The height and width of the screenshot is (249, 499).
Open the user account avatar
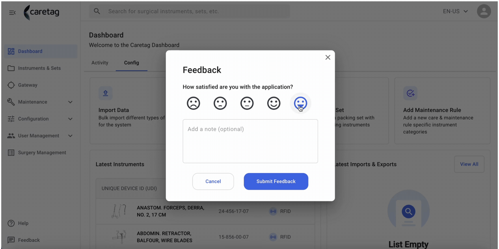[x=484, y=11]
